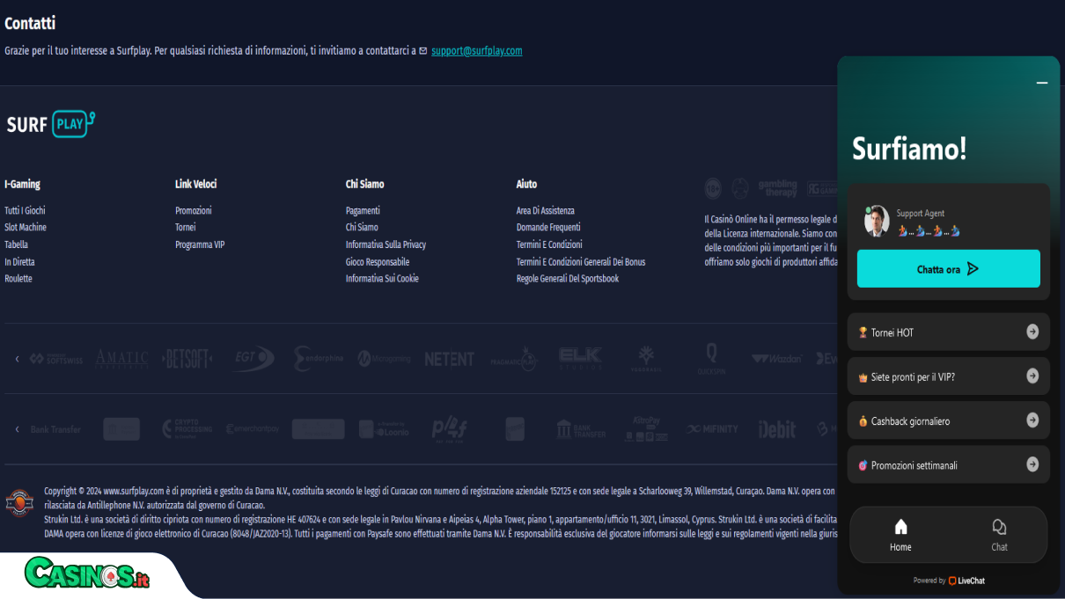Screen dimensions: 1065x599
Task: Switch to the Chat tab in LiveChat
Action: 999,535
